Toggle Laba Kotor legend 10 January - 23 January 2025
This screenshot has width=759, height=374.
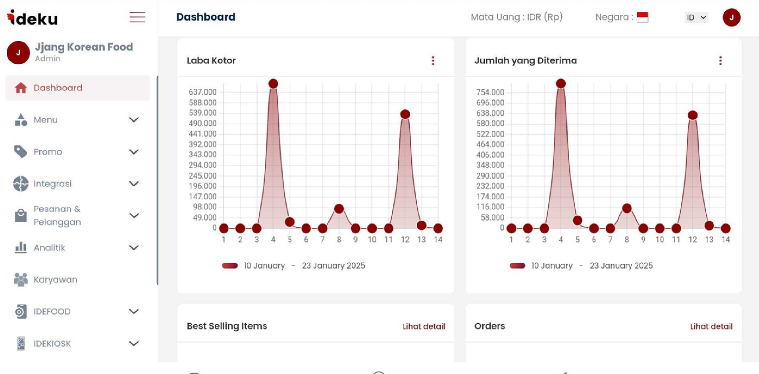(293, 265)
